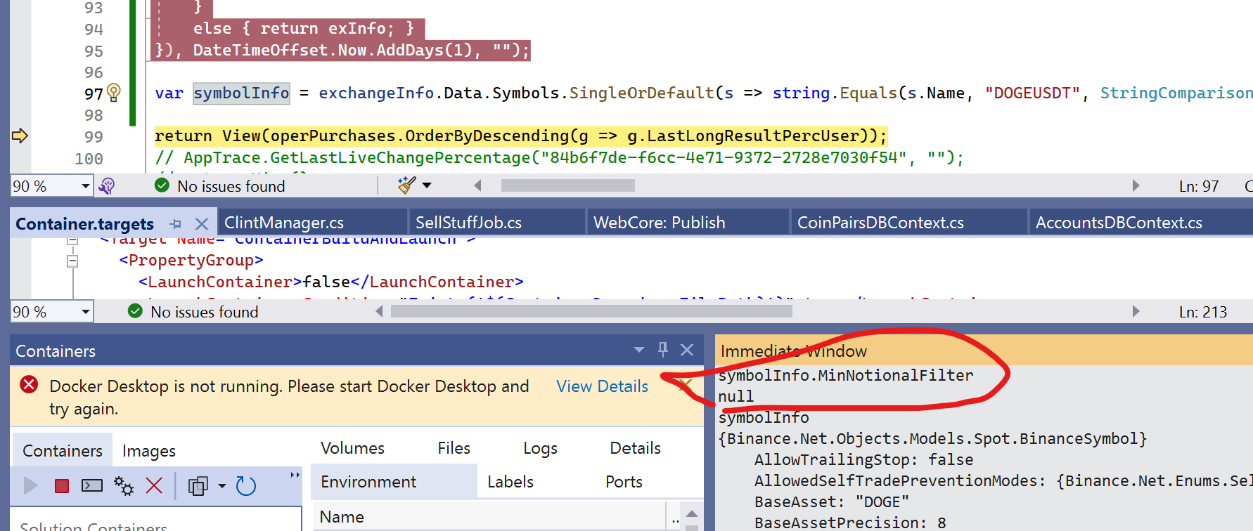Attach to process using gears icon
Screen dimensions: 1253x531
click(124, 485)
